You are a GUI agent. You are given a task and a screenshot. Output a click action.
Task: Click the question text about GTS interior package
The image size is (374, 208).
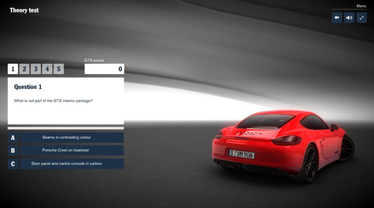53,101
